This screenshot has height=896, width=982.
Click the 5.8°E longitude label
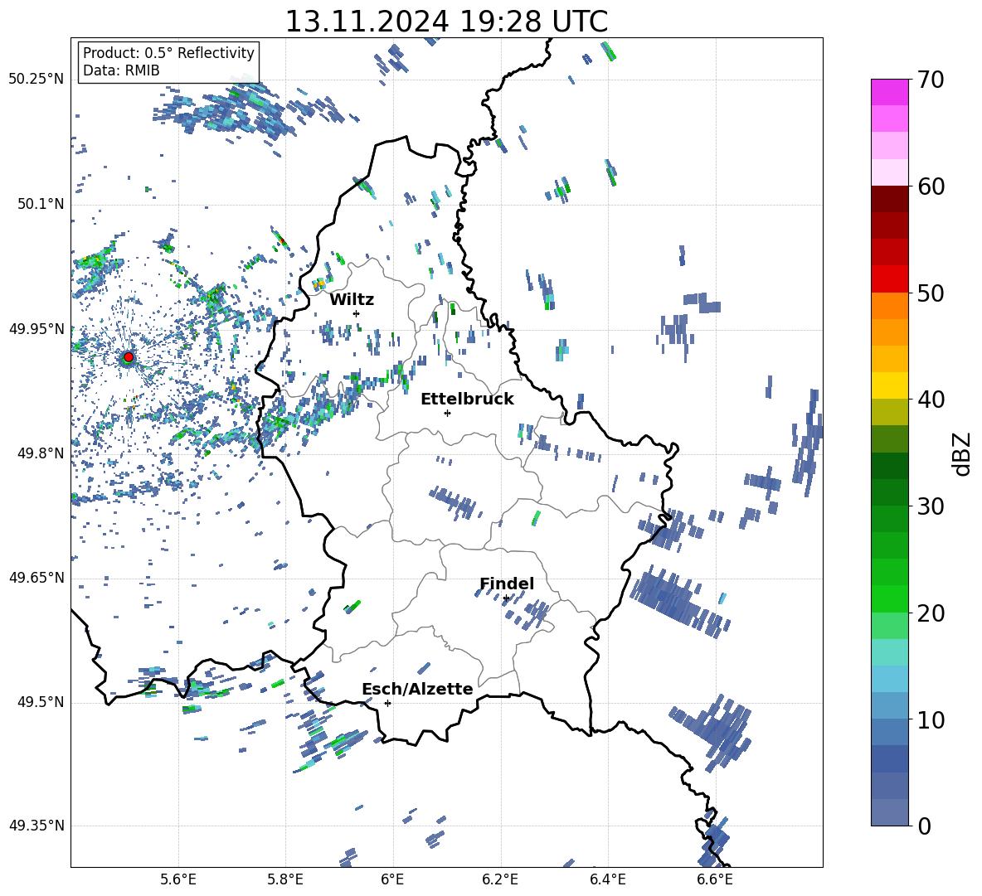285,879
